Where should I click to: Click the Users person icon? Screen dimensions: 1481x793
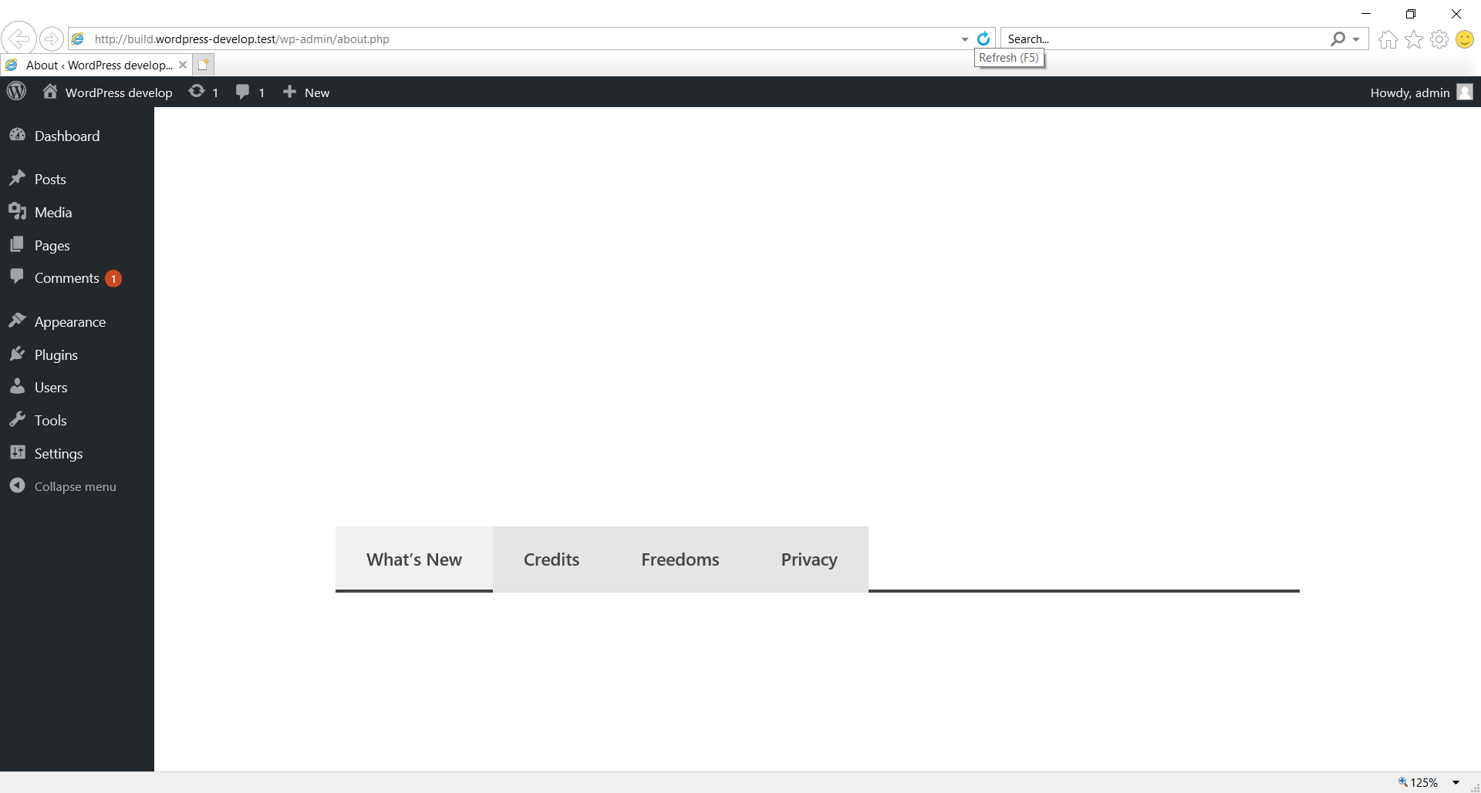[17, 387]
